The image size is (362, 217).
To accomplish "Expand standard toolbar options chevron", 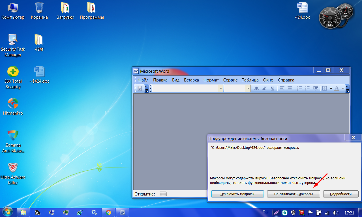I will (147, 89).
